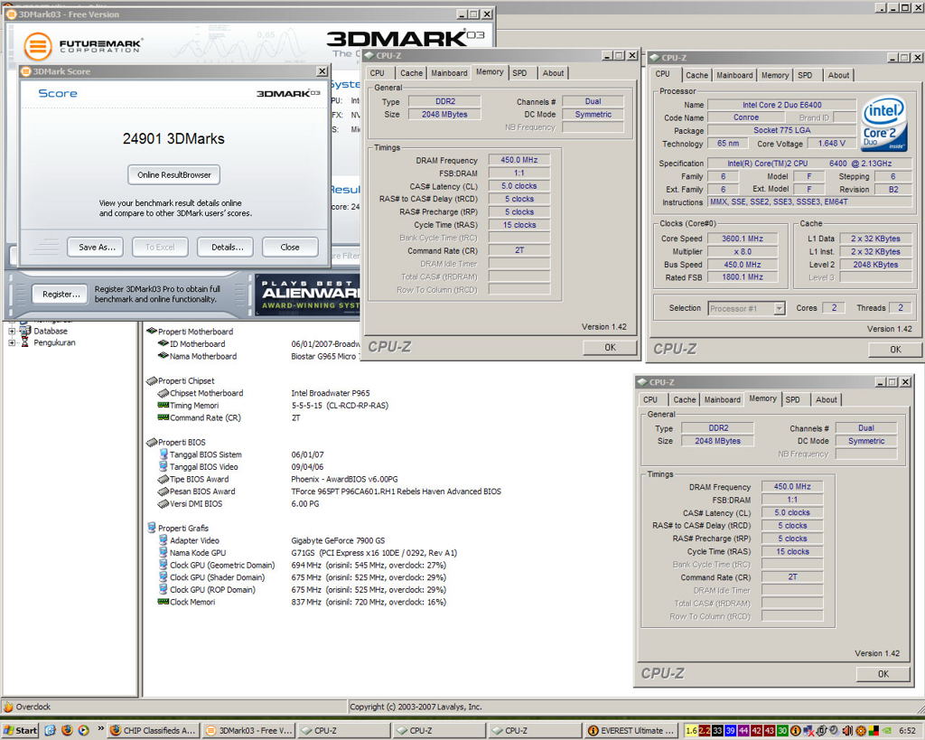This screenshot has height=740, width=925.
Task: Click the Clock Memori RAM icon
Action: 164,602
